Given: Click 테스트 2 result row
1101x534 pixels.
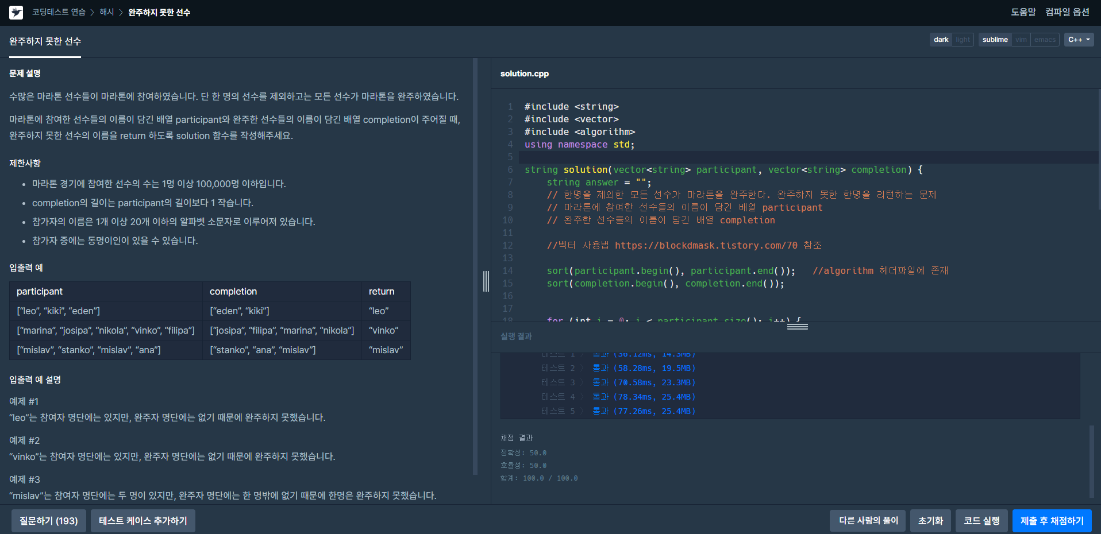Looking at the screenshot, I should (618, 368).
